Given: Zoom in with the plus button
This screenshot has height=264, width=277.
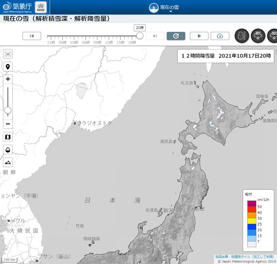Looking at the screenshot, I should (x=8, y=79).
